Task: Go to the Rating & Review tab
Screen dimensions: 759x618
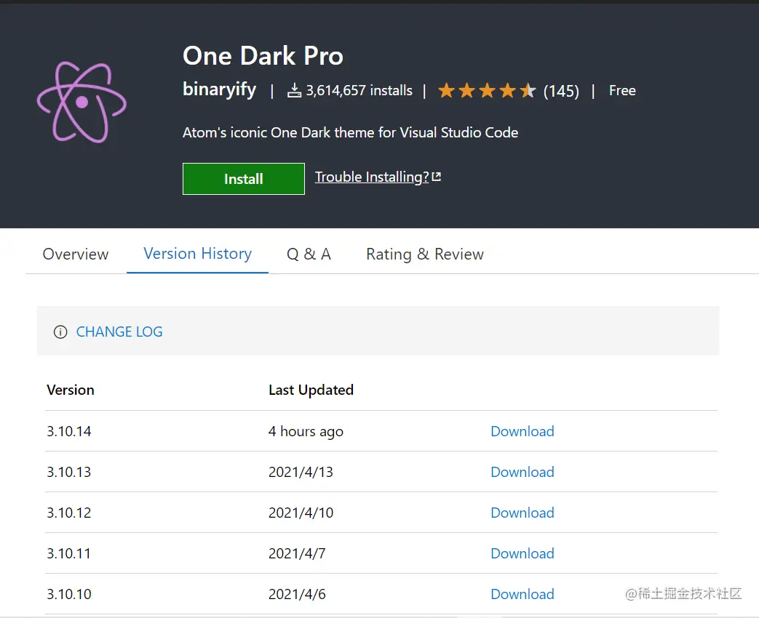Action: [424, 254]
